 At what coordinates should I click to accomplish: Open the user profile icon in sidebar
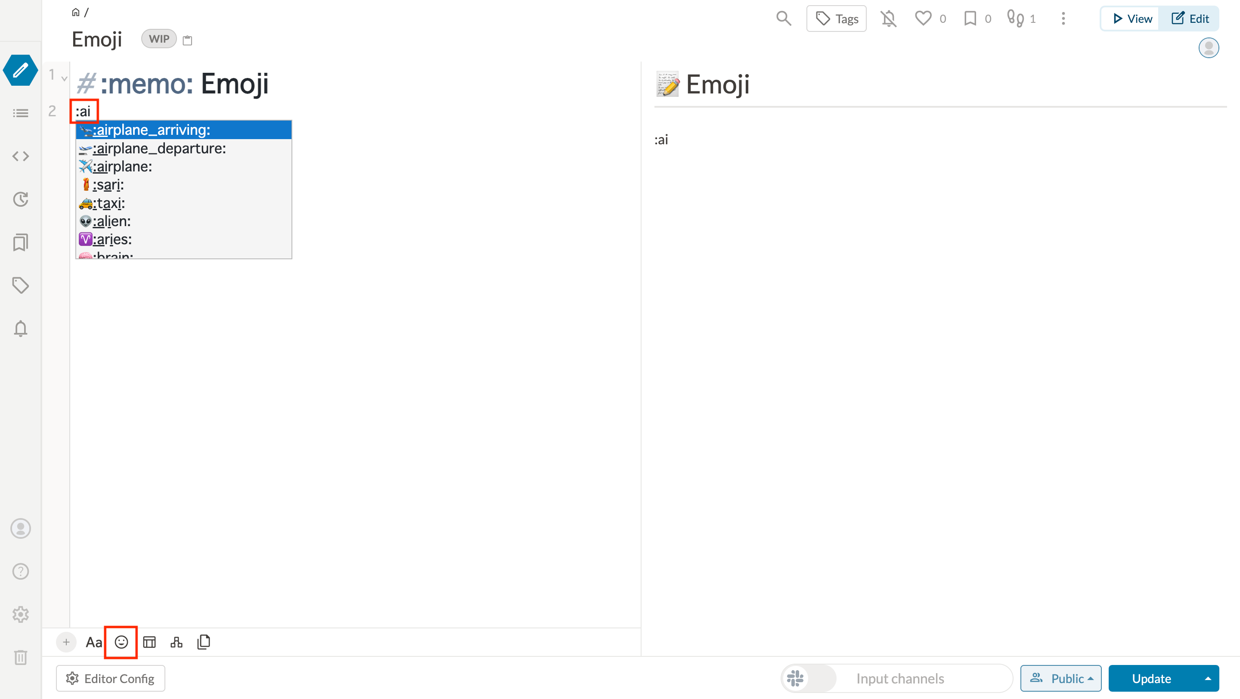[20, 528]
